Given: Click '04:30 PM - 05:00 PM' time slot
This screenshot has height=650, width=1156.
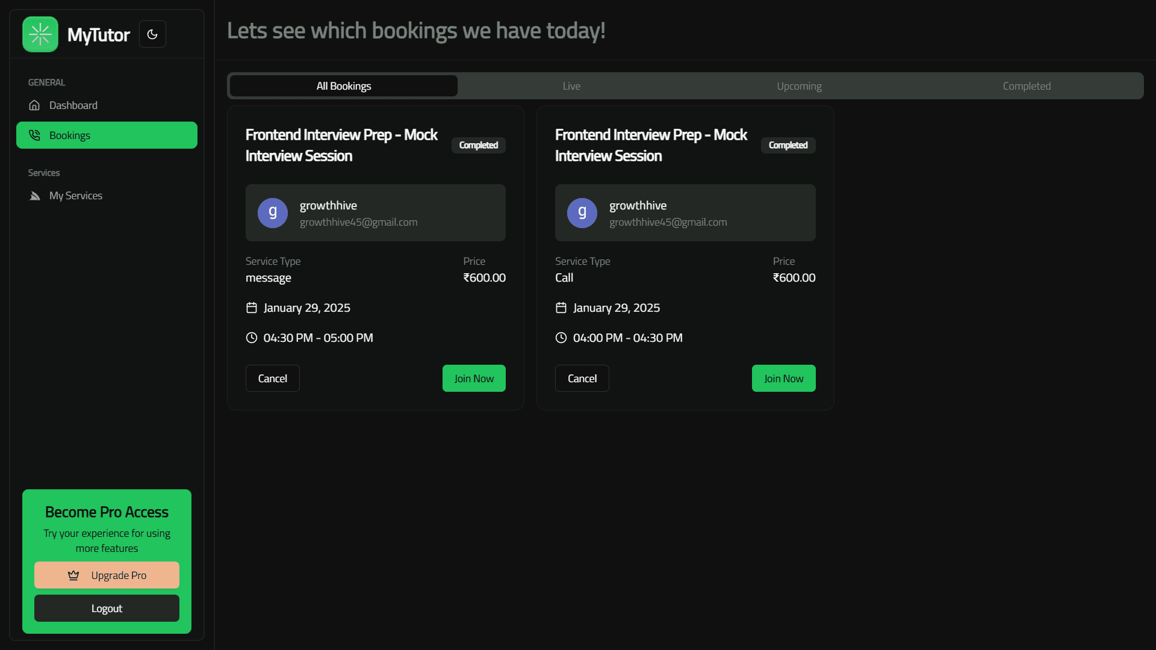Looking at the screenshot, I should click(319, 338).
